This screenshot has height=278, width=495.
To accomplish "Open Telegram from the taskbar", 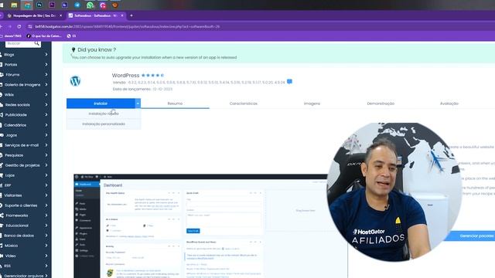I will (77, 5).
